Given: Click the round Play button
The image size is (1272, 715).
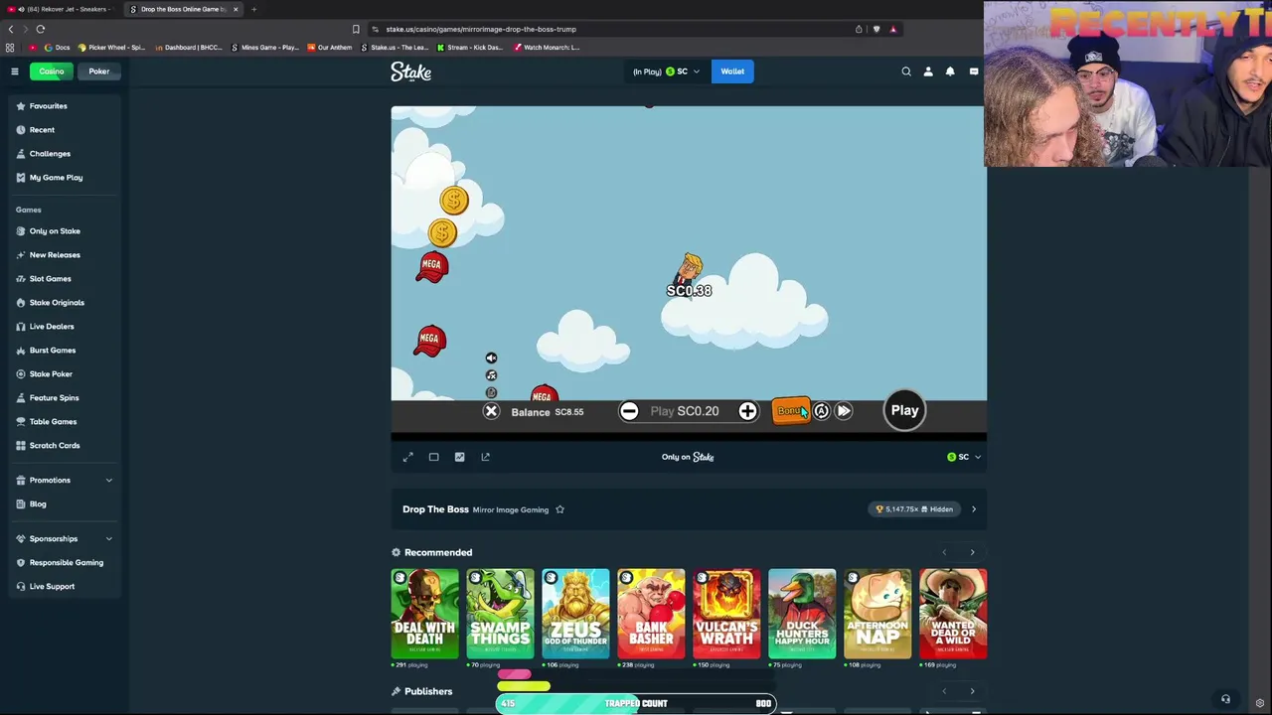Looking at the screenshot, I should click(904, 410).
